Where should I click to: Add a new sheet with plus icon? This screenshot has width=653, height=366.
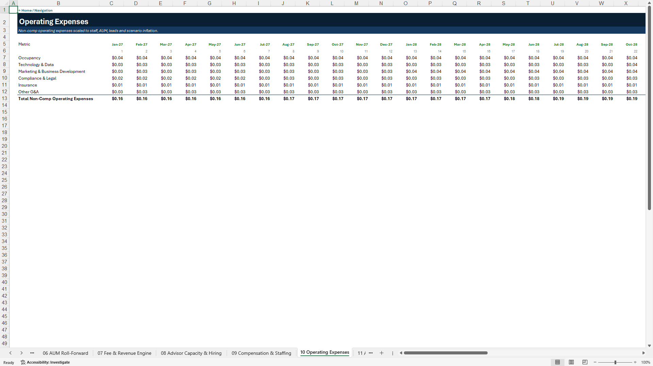(381, 353)
